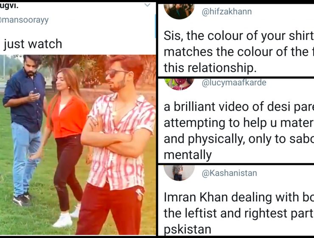This screenshot has width=314, height=238.
Task: Visit the @Kashanistan handle
Action: [229, 173]
